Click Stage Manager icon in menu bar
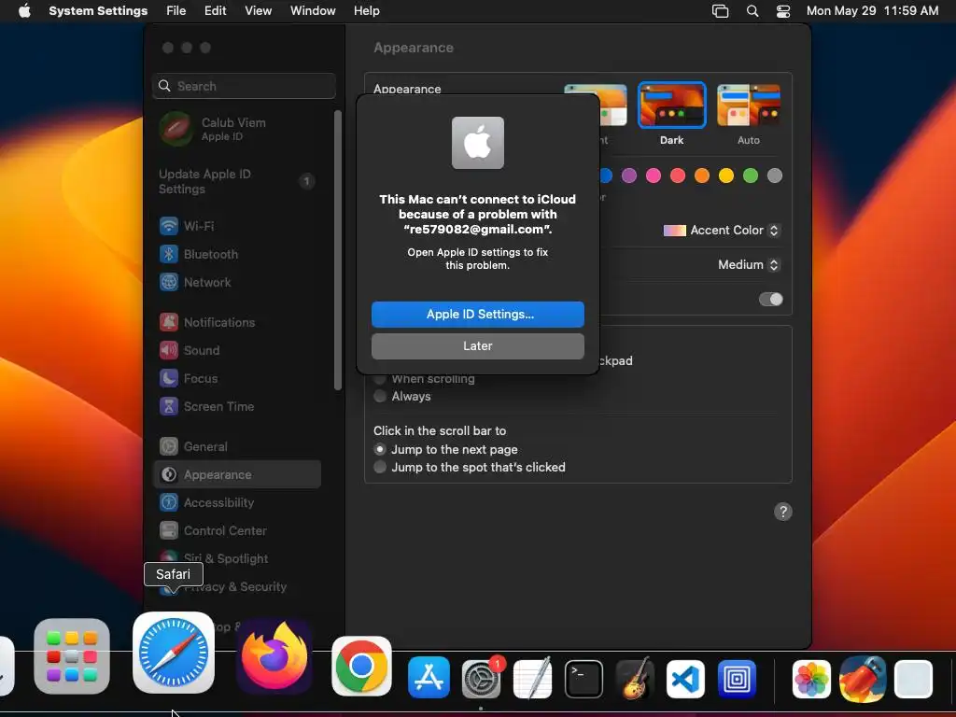The width and height of the screenshot is (956, 717). point(721,11)
